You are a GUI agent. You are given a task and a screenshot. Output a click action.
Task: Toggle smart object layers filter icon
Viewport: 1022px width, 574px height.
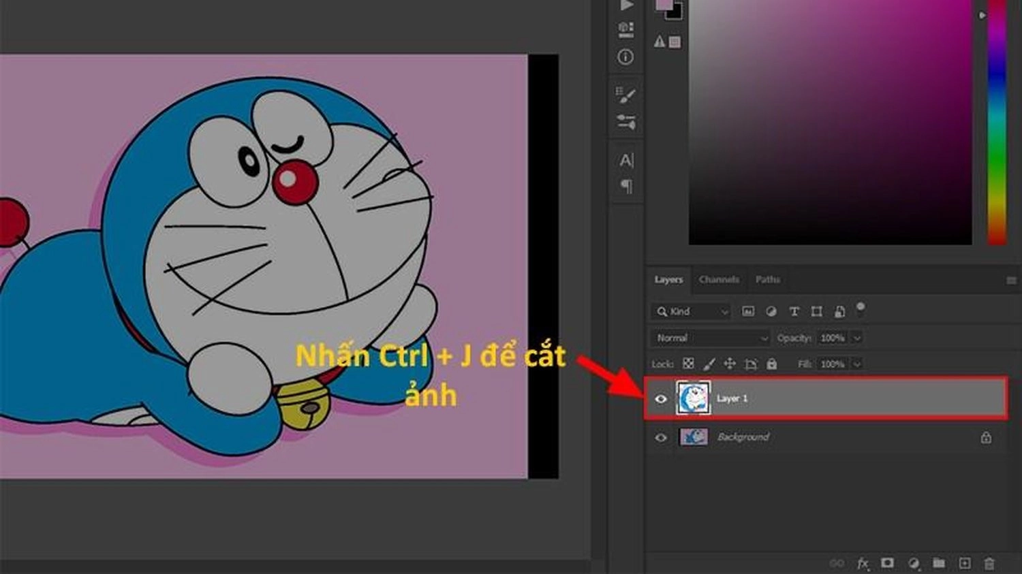click(839, 312)
